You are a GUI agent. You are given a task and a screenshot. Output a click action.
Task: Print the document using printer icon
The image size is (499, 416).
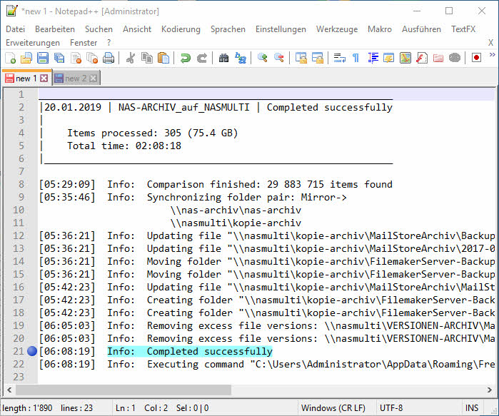click(109, 58)
